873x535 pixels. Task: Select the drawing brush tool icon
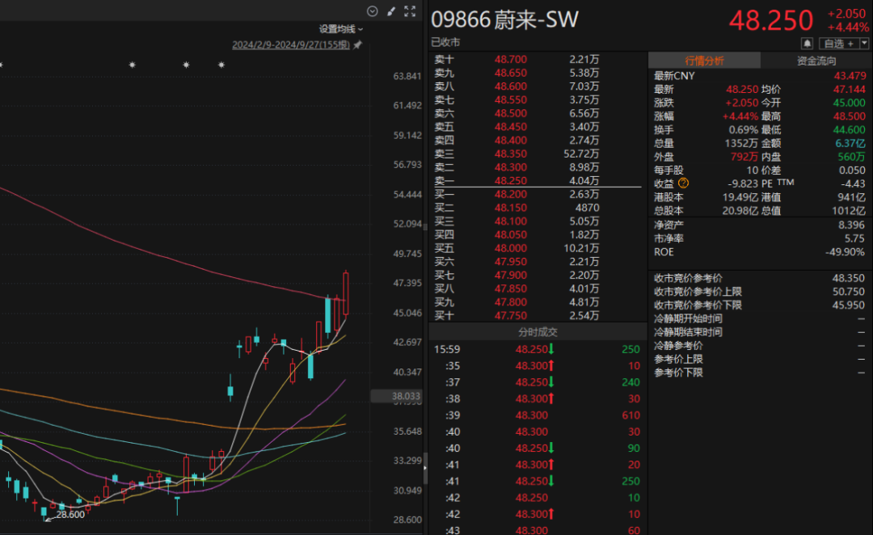(x=391, y=11)
